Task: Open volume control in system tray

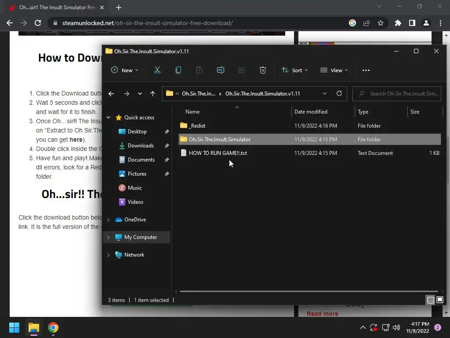Action: [x=396, y=327]
